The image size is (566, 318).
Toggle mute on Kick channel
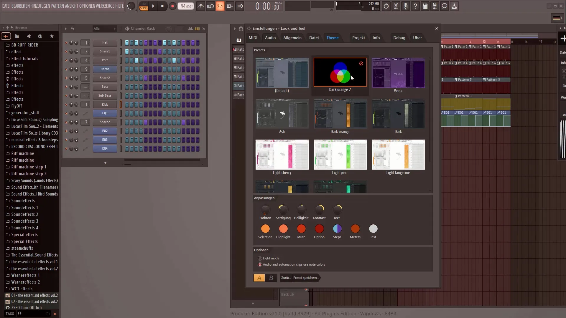tap(66, 105)
